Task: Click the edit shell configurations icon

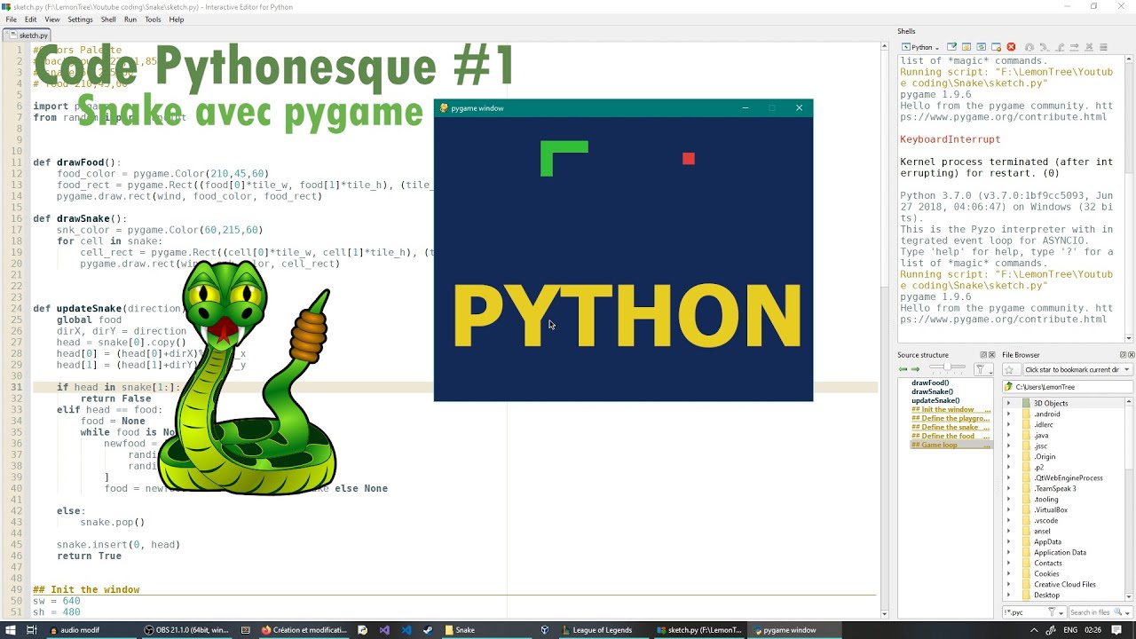Action: tap(951, 47)
